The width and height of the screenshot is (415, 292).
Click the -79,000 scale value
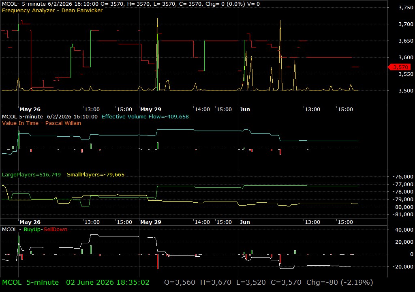coord(402,199)
